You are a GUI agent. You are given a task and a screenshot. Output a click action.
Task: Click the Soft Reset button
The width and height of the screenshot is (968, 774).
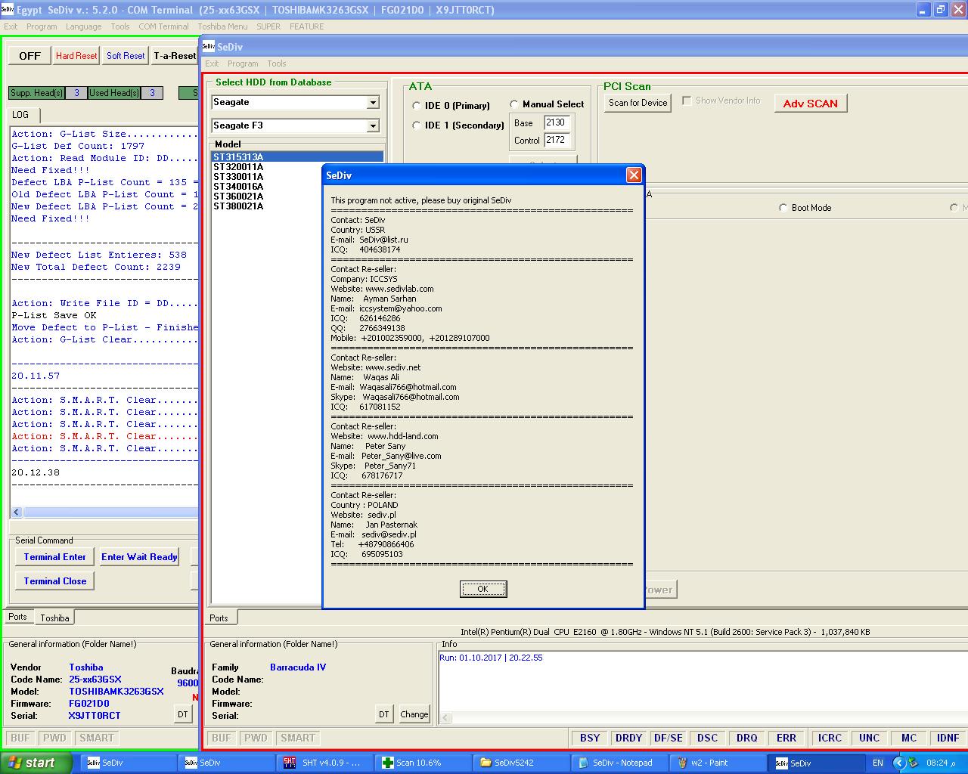[x=126, y=56]
